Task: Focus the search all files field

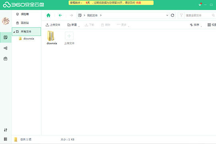Action: pos(198,15)
